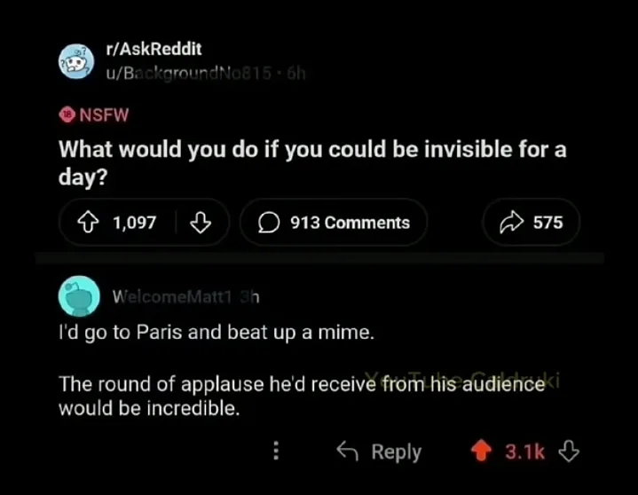Image resolution: width=638 pixels, height=495 pixels.
Task: Downvote the mime comment
Action: coord(569,451)
